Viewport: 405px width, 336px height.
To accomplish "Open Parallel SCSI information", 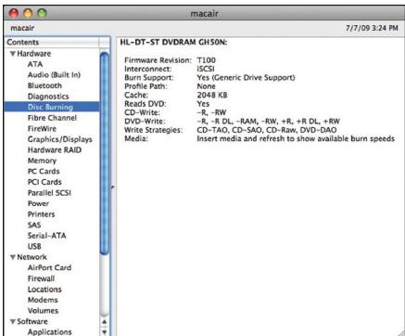I will pos(49,193).
